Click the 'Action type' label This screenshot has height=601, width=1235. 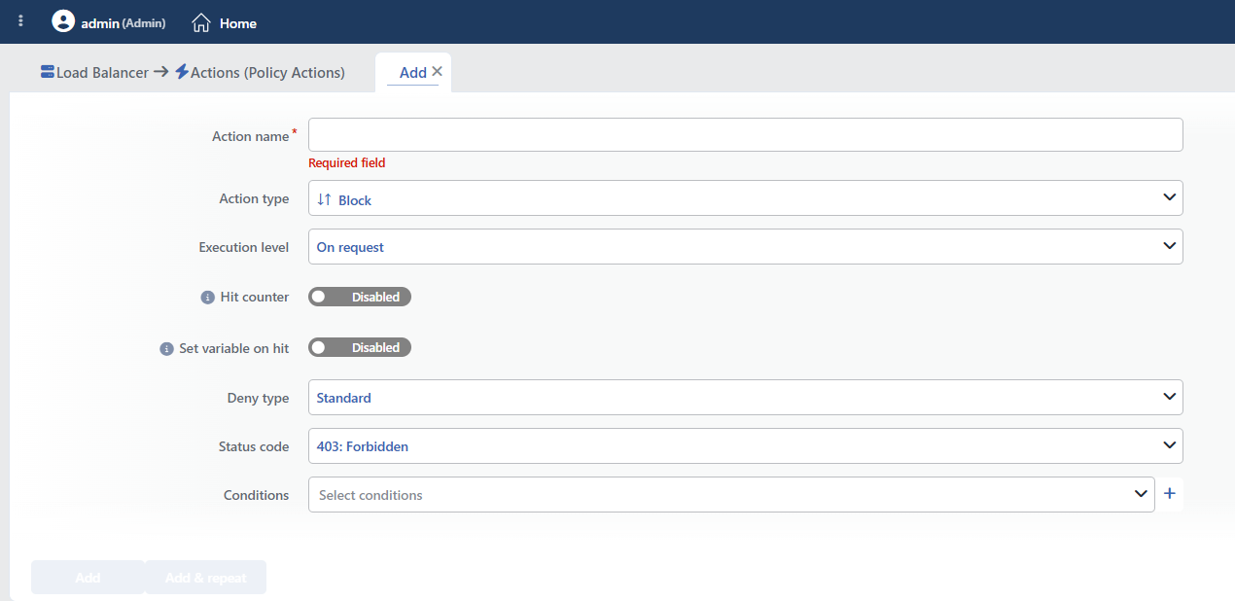[x=254, y=198]
